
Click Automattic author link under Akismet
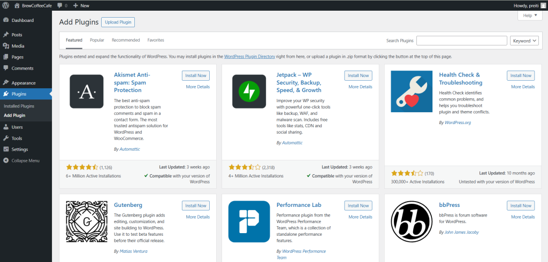130,149
